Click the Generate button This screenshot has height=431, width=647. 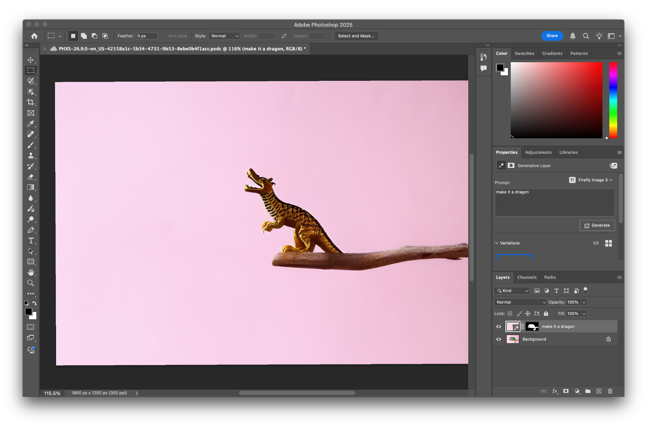[597, 225]
